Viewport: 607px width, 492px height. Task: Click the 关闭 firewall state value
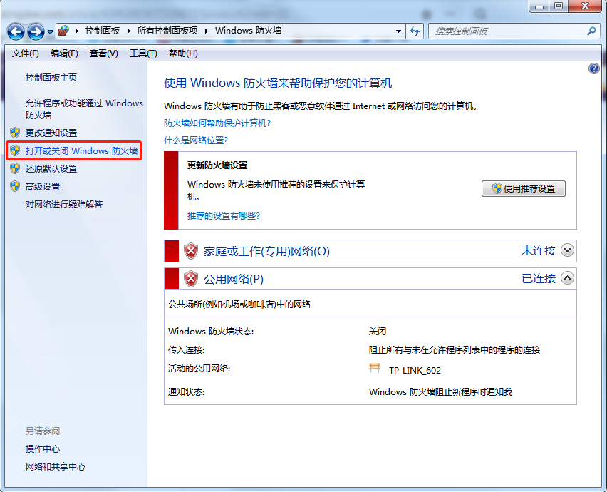click(x=378, y=332)
